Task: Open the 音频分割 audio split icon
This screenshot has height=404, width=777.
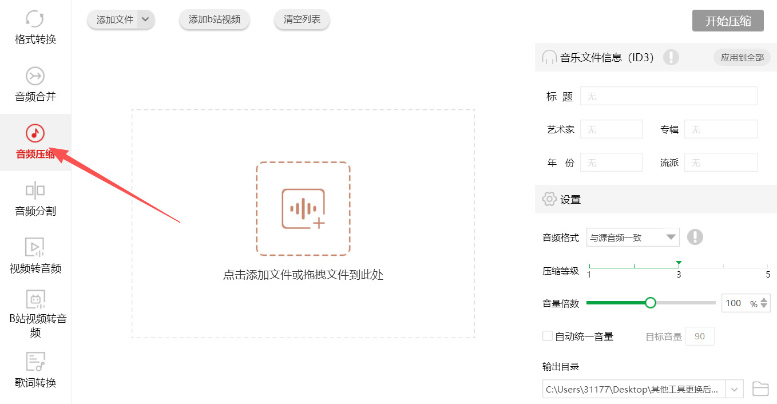Action: pos(35,190)
